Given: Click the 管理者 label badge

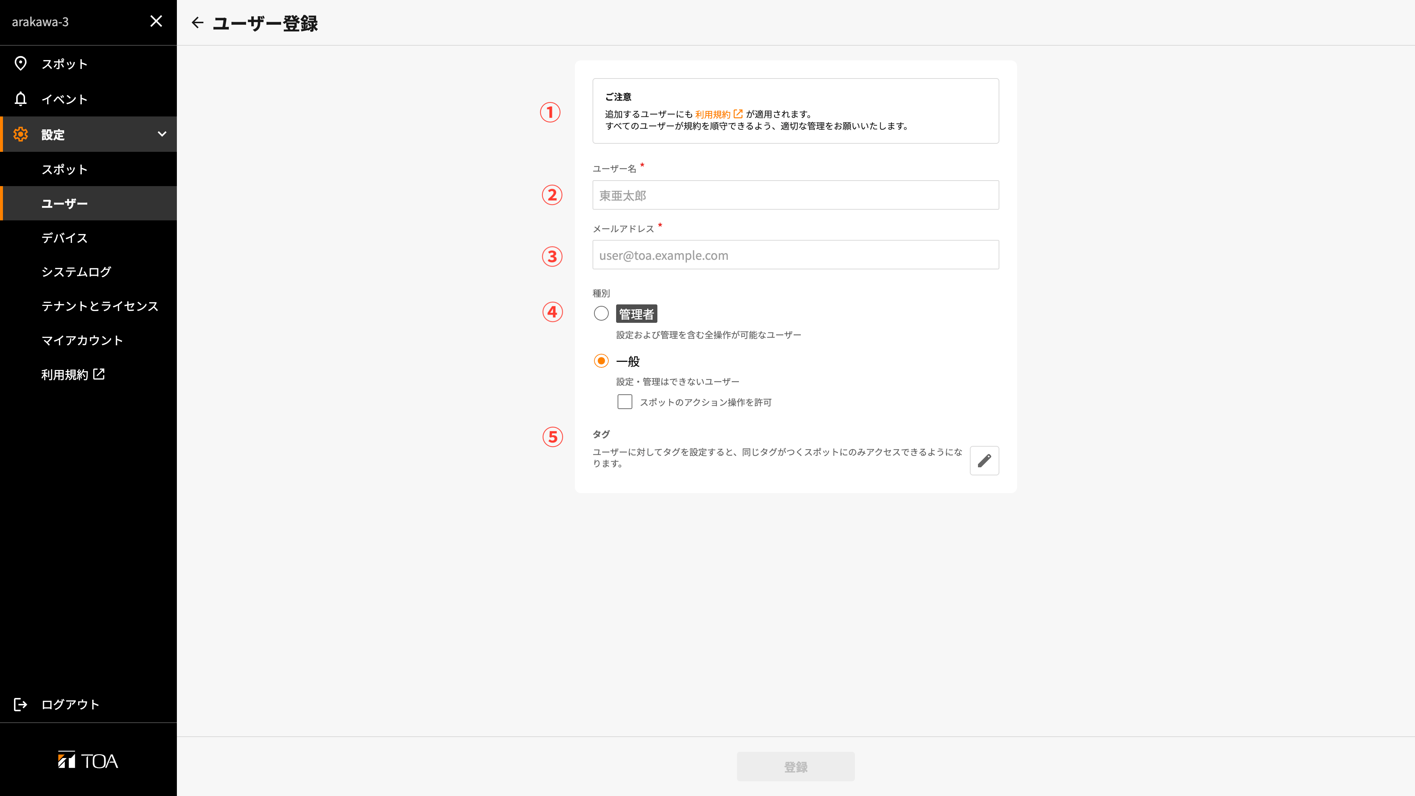Looking at the screenshot, I should 636,314.
